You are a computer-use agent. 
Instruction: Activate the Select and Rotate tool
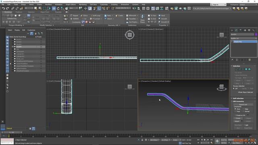[x=58, y=8]
